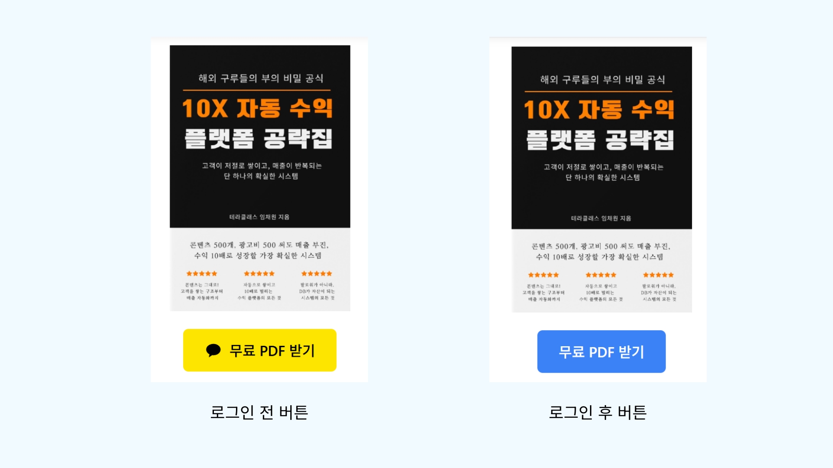Click the blue 무료 PDF 받기 button

click(x=601, y=351)
